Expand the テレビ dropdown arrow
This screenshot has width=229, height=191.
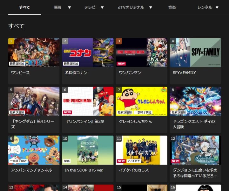tap(102, 7)
